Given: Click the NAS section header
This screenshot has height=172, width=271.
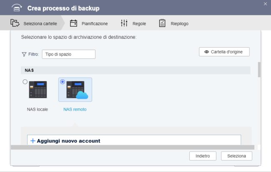Looking at the screenshot, I should tap(135, 70).
